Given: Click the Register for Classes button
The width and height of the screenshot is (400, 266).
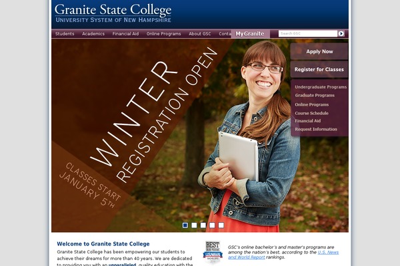Looking at the screenshot, I should click(x=319, y=69).
